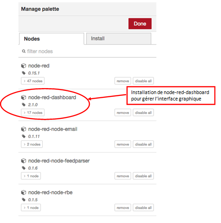221x223 pixels.
Task: Click the node-red-dashboard package cube icon
Action: point(23,97)
